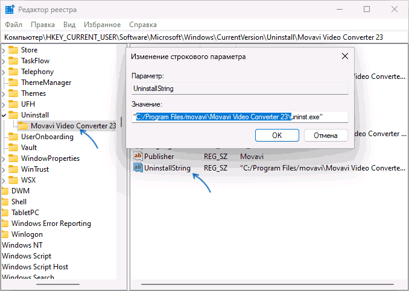Confirm the string edit with OK

coord(277,136)
